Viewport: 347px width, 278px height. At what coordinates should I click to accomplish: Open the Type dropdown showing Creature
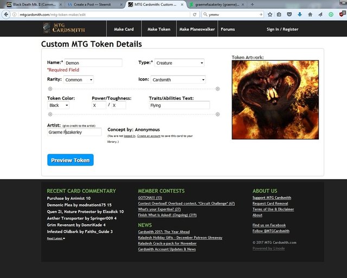coord(179,63)
